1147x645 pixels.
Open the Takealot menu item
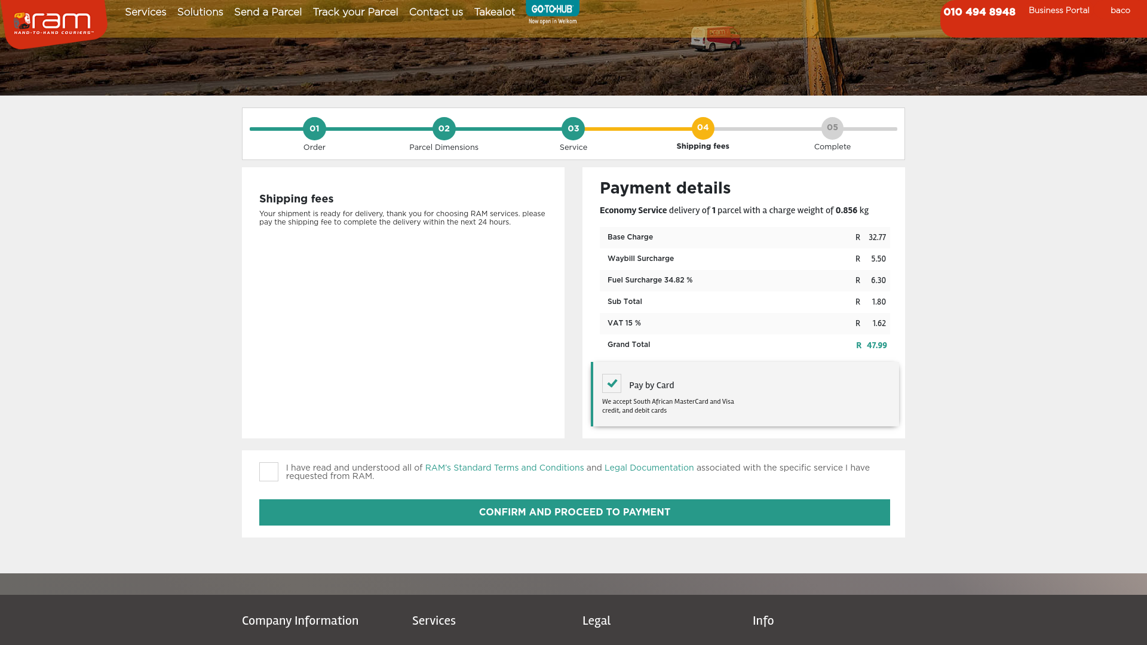(495, 13)
